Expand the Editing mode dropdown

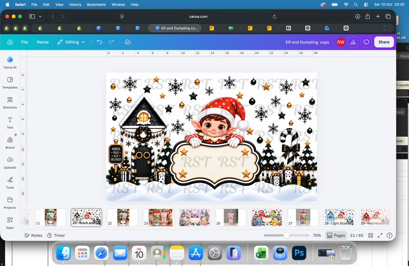point(71,42)
